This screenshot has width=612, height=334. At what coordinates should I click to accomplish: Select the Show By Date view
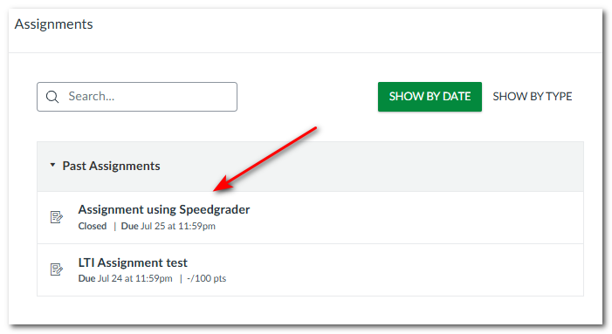coord(430,97)
